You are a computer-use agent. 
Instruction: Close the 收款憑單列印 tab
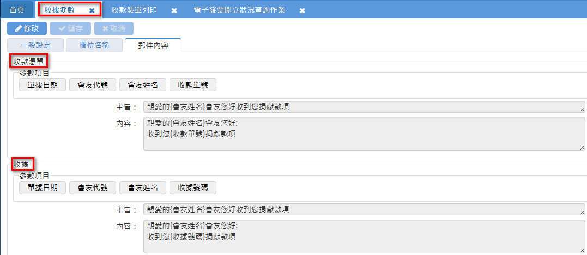pyautogui.click(x=174, y=10)
